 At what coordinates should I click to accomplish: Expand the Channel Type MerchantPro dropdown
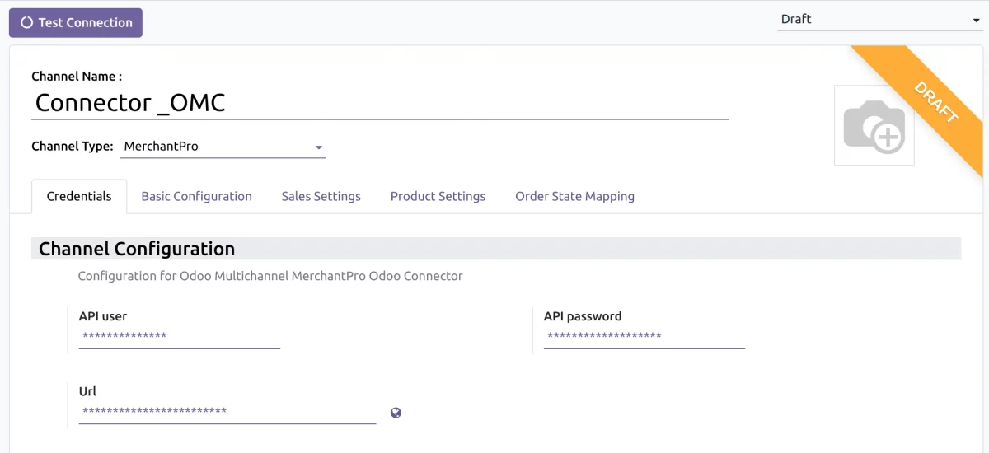(x=223, y=147)
